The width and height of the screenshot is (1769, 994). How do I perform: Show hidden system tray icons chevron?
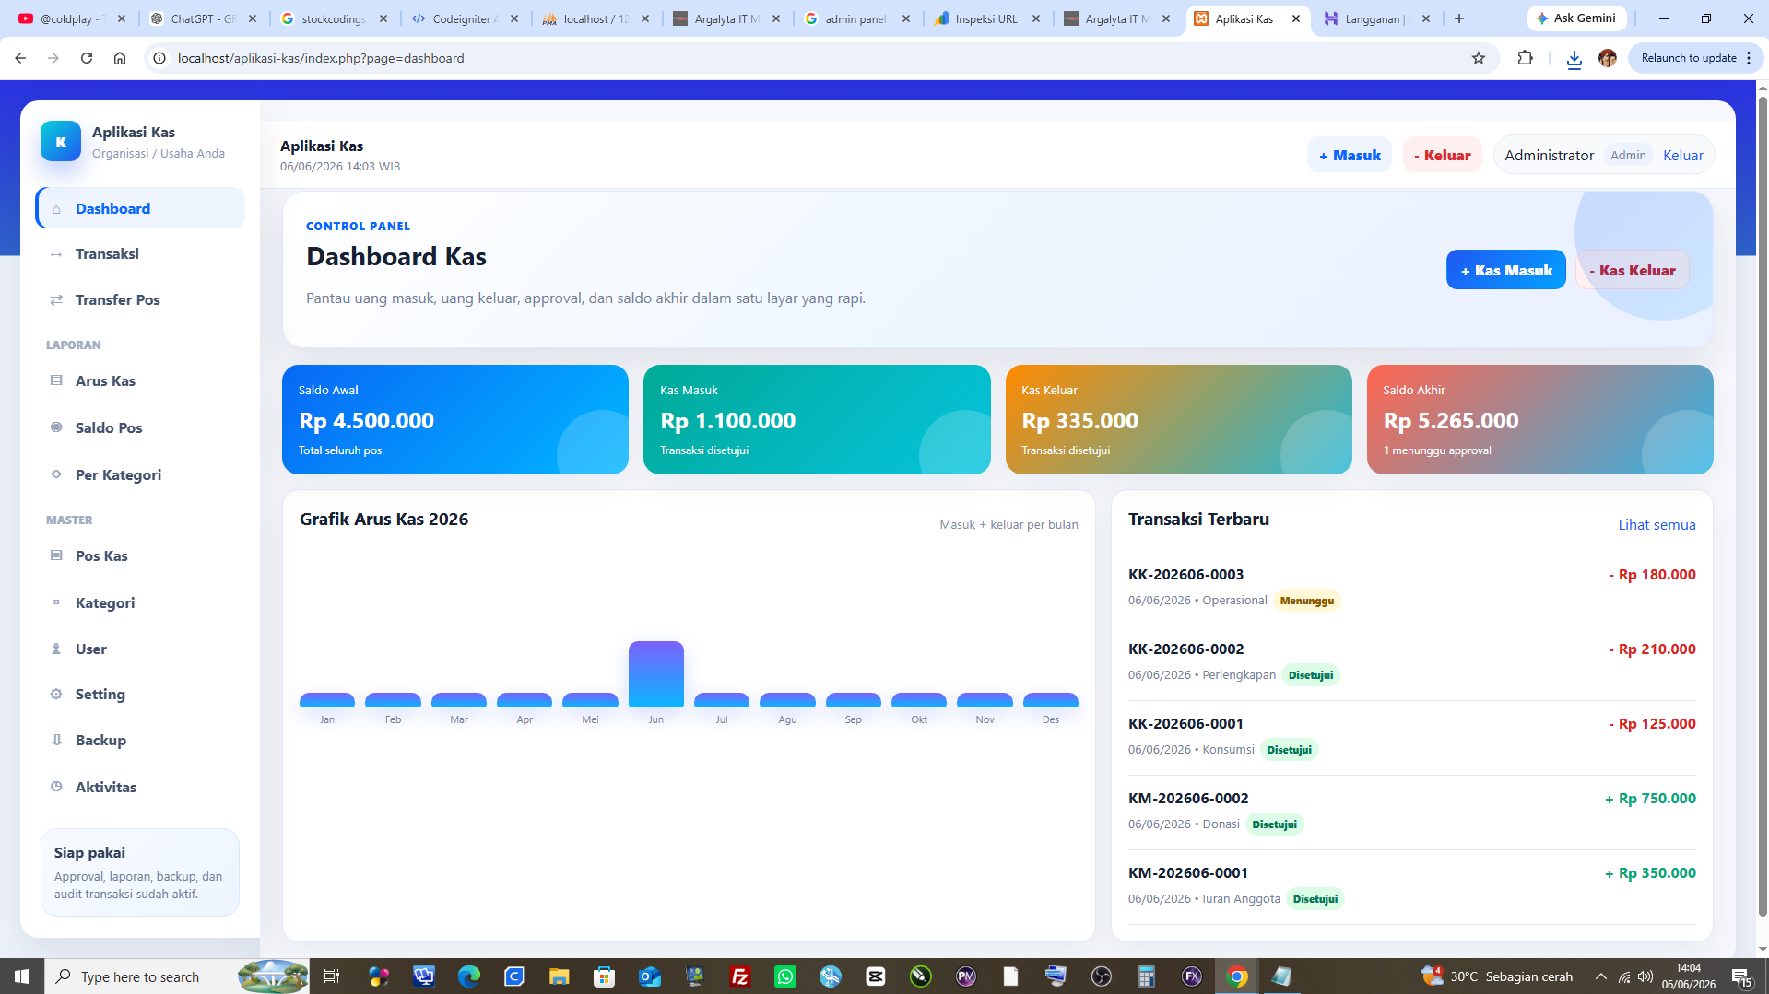[1601, 976]
